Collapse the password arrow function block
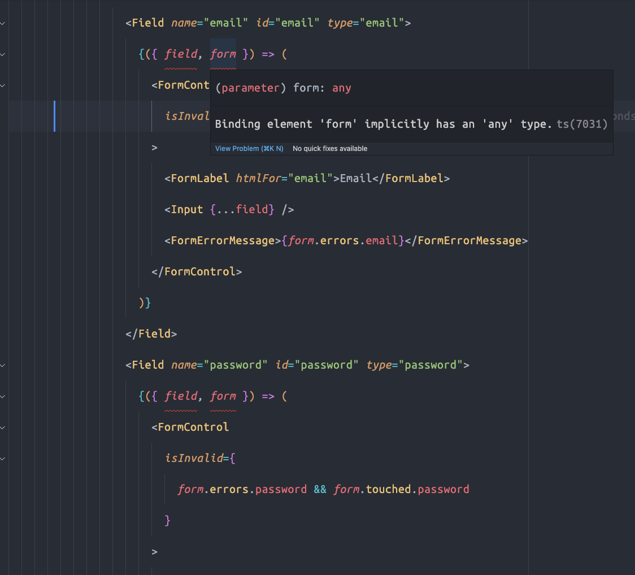This screenshot has width=635, height=575. pos(2,396)
